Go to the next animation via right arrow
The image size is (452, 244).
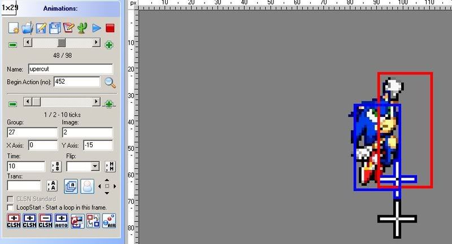click(x=97, y=42)
